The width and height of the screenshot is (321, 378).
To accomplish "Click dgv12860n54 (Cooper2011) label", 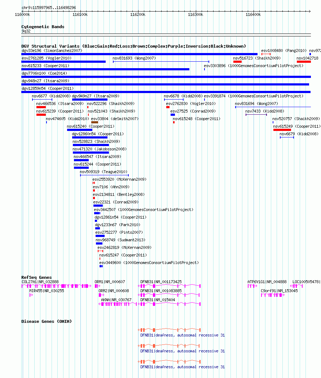I will click(x=98, y=134).
